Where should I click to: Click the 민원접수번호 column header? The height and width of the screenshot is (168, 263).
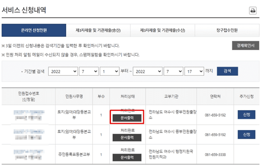pos(28,97)
